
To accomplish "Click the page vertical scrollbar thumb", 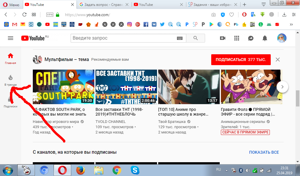I will tap(298, 98).
